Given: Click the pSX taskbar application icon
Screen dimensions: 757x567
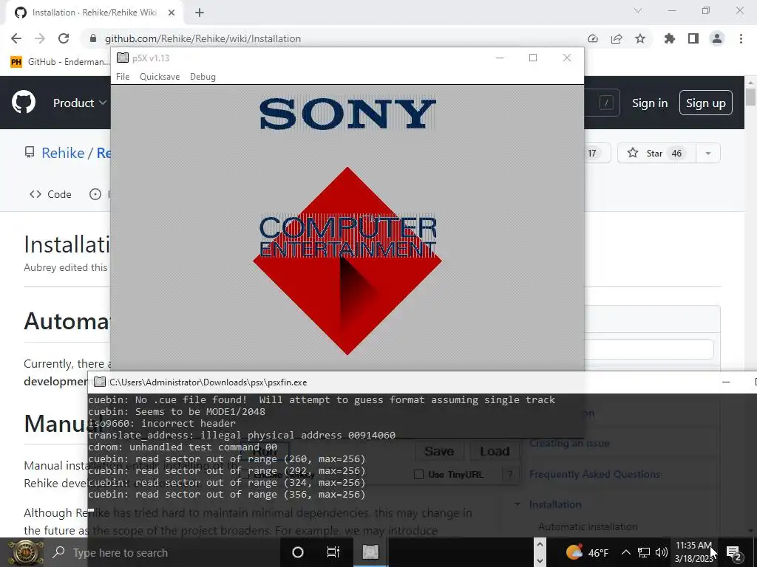Looking at the screenshot, I should coord(370,552).
